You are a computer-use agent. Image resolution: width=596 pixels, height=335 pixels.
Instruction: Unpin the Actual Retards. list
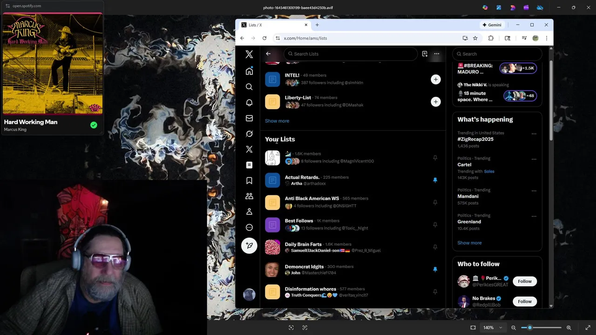click(435, 180)
